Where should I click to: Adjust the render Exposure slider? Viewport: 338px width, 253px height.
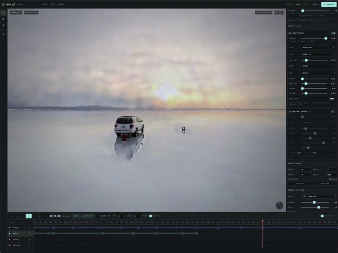click(x=315, y=202)
